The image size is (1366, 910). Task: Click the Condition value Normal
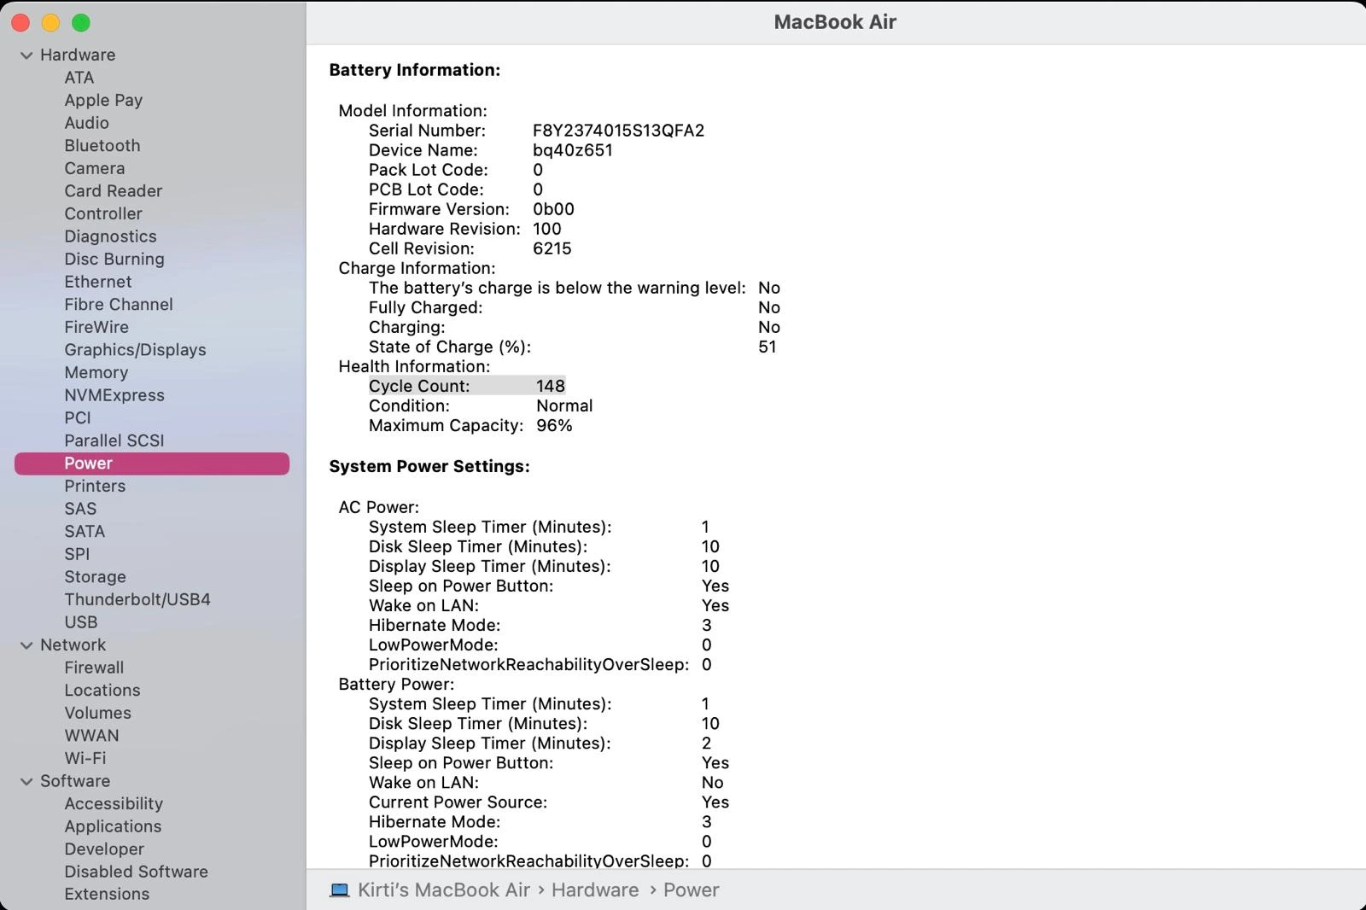564,405
